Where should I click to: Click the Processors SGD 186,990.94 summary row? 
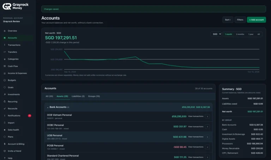coord(242,143)
